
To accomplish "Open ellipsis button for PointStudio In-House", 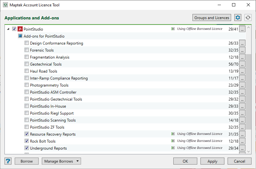I will point(242,106).
